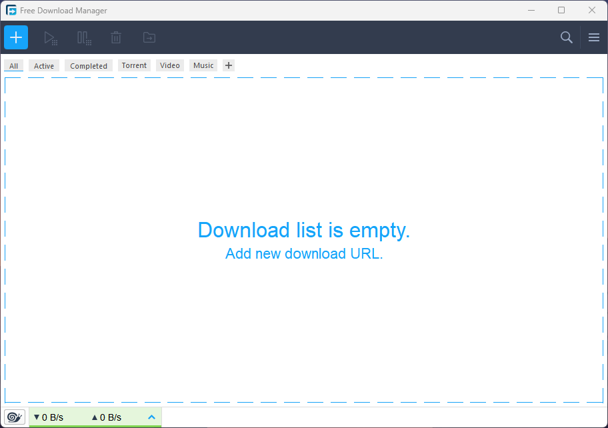Open search with the magnifier icon
608x428 pixels.
pos(566,37)
